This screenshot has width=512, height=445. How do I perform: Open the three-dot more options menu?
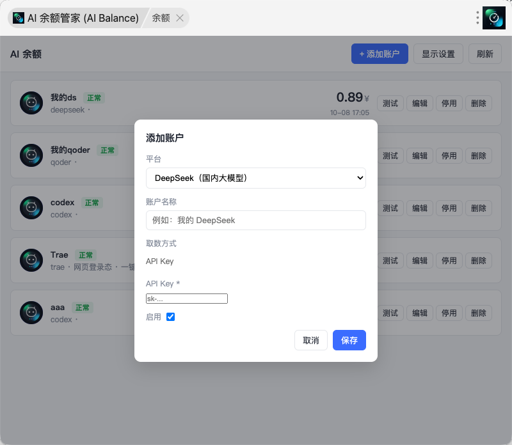477,18
